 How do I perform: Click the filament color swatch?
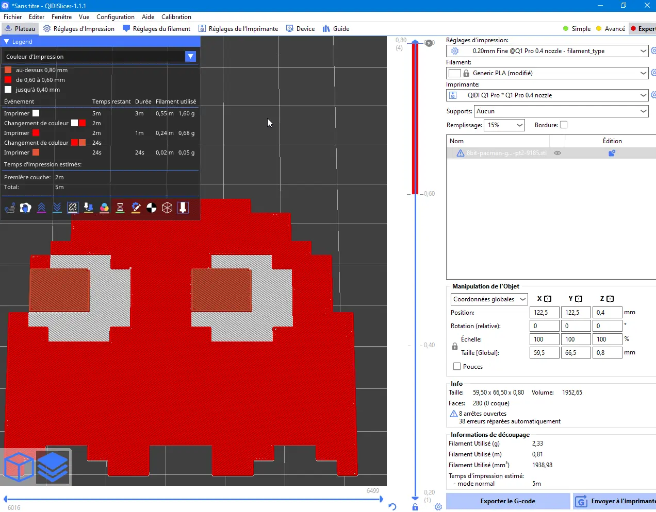[454, 73]
